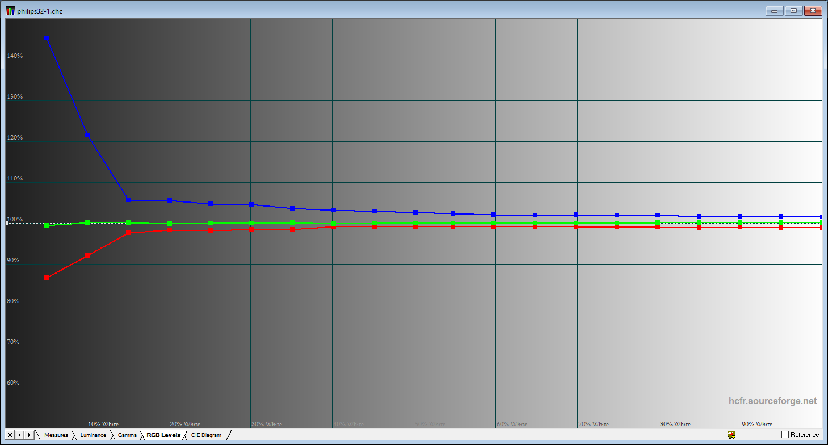
Task: Maximize the philips32-1.chc window
Action: pyautogui.click(x=793, y=10)
